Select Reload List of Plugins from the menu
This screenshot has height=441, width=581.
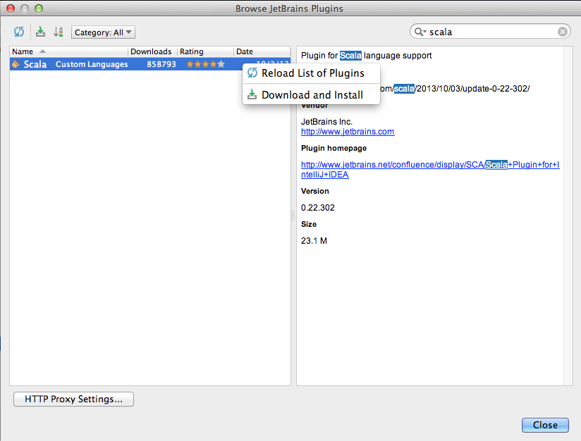click(x=311, y=73)
